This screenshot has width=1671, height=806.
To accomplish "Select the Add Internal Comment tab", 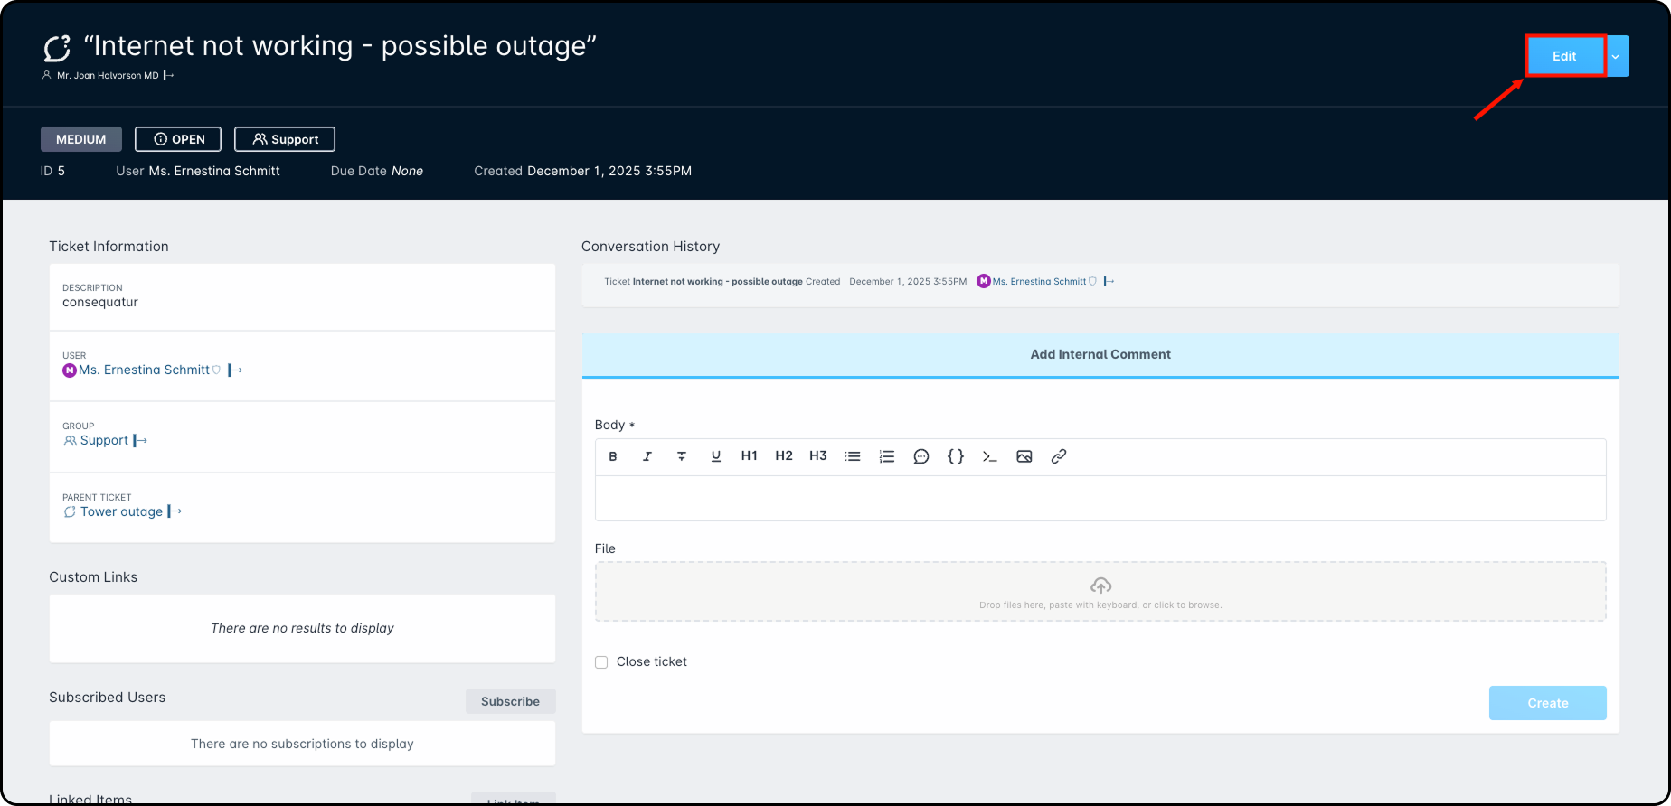I will coord(1100,354).
